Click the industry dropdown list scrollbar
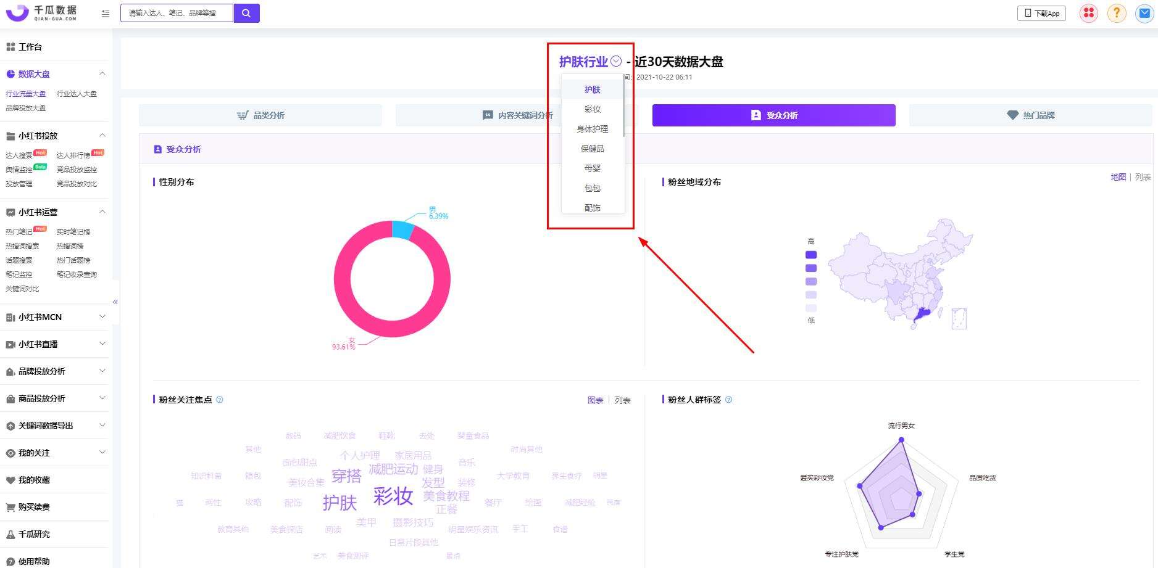The height and width of the screenshot is (568, 1158). [x=624, y=106]
